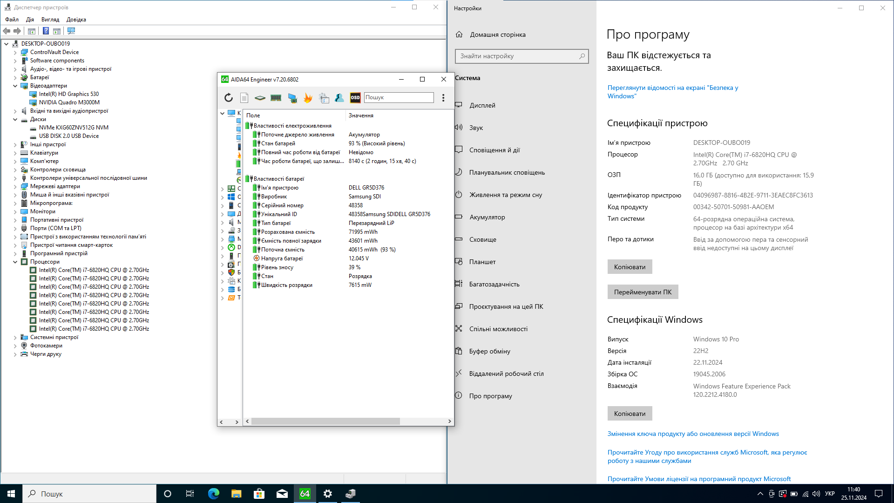Collapse the Відеоадаптери tree node

pyautogui.click(x=15, y=86)
